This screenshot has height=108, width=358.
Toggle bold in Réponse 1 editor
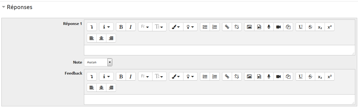click(121, 27)
